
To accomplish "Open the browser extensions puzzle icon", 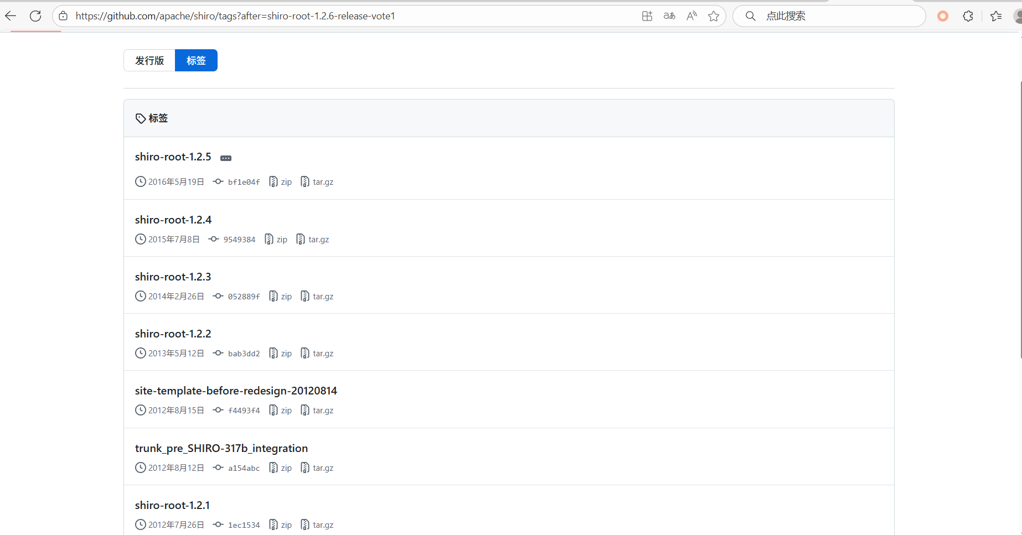I will 968,16.
